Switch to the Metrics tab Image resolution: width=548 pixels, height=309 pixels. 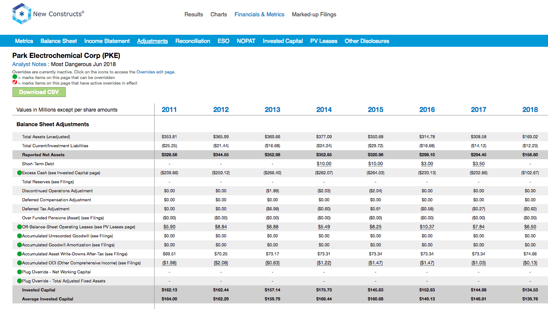(x=24, y=41)
